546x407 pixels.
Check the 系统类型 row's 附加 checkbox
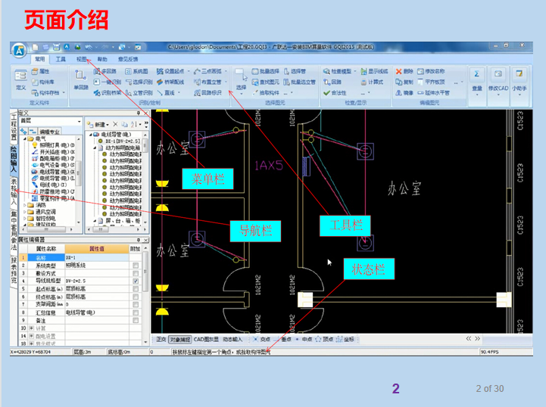click(136, 266)
